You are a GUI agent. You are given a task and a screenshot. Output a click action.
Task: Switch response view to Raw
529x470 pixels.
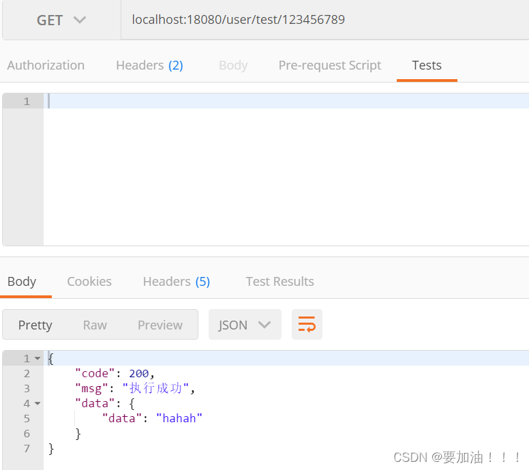click(95, 325)
